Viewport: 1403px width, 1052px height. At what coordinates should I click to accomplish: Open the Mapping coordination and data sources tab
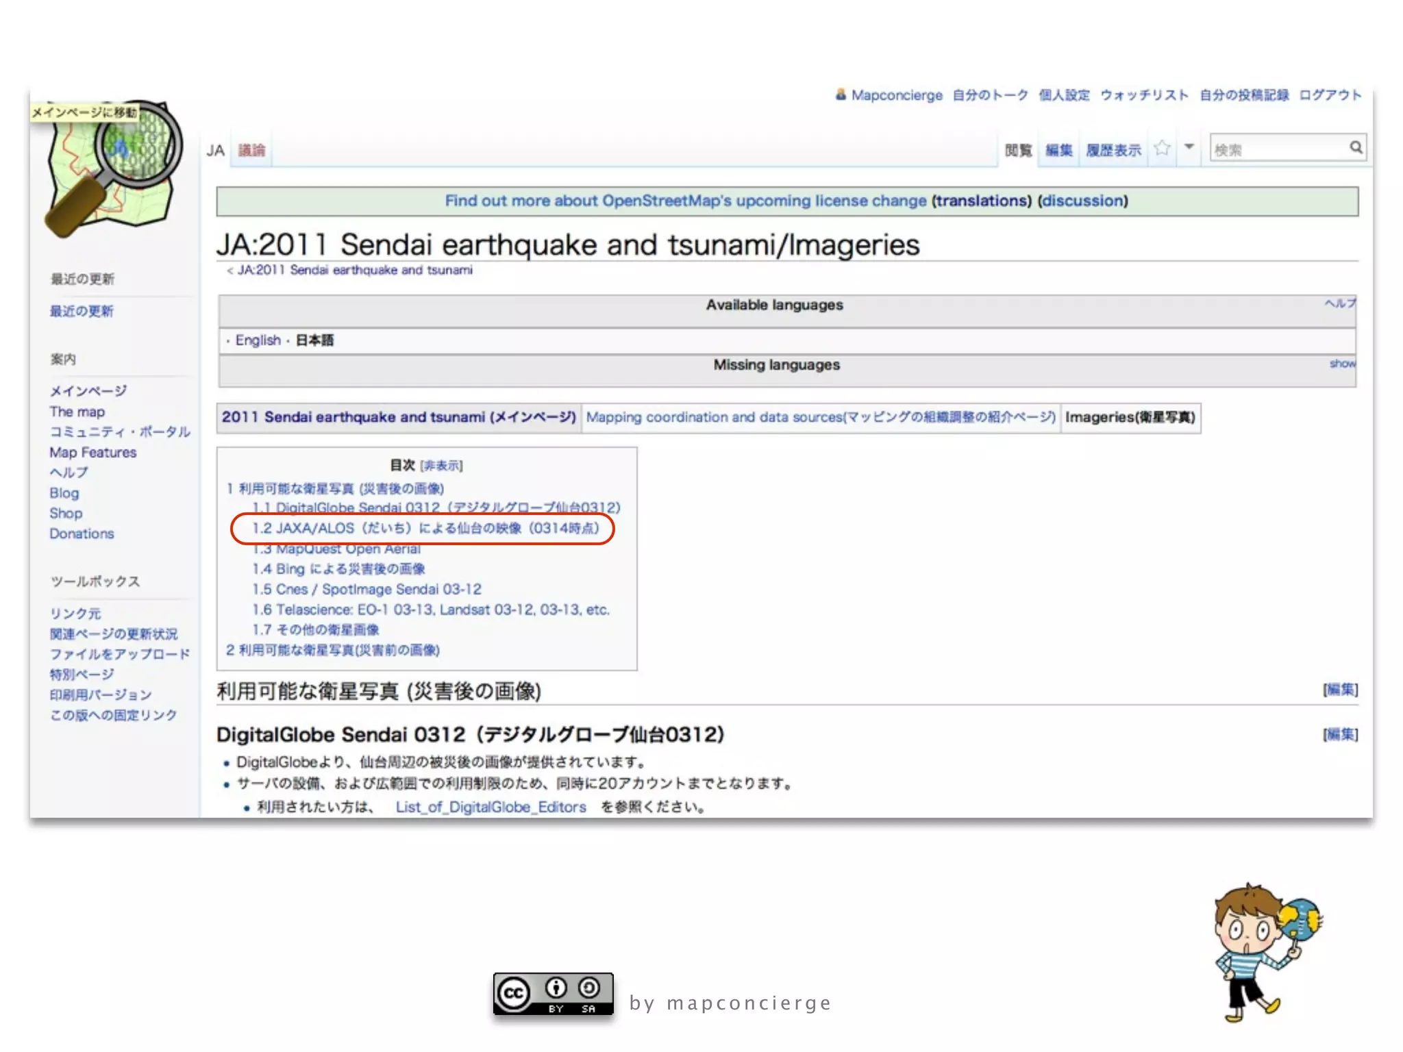coord(820,417)
